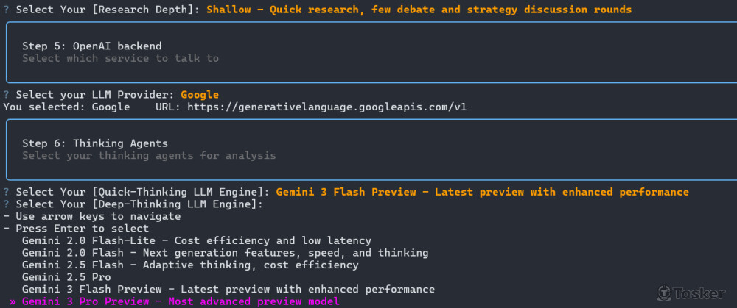
Task: Click the question mark before Research Depth prompt
Action: (x=6, y=10)
